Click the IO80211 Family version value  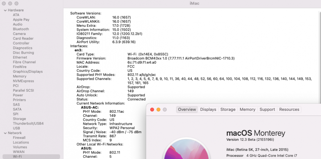[127, 34]
